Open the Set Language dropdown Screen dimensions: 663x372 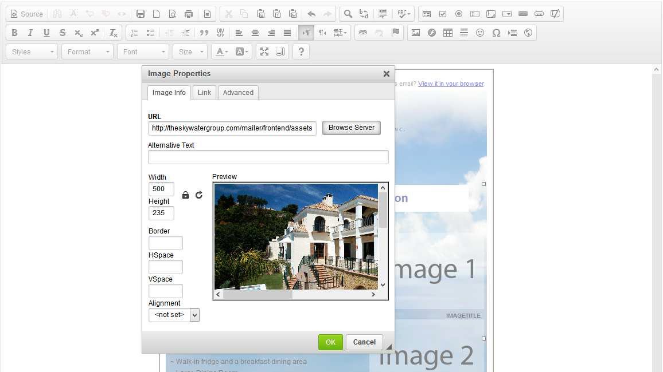coord(340,33)
